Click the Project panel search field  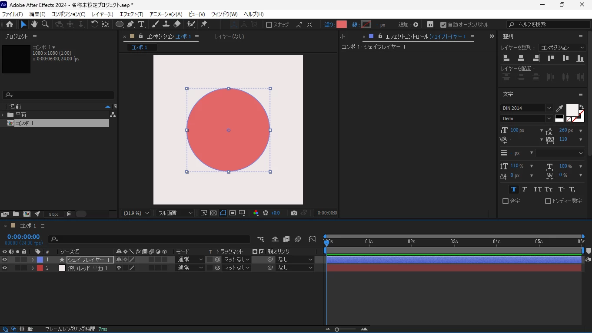click(58, 95)
